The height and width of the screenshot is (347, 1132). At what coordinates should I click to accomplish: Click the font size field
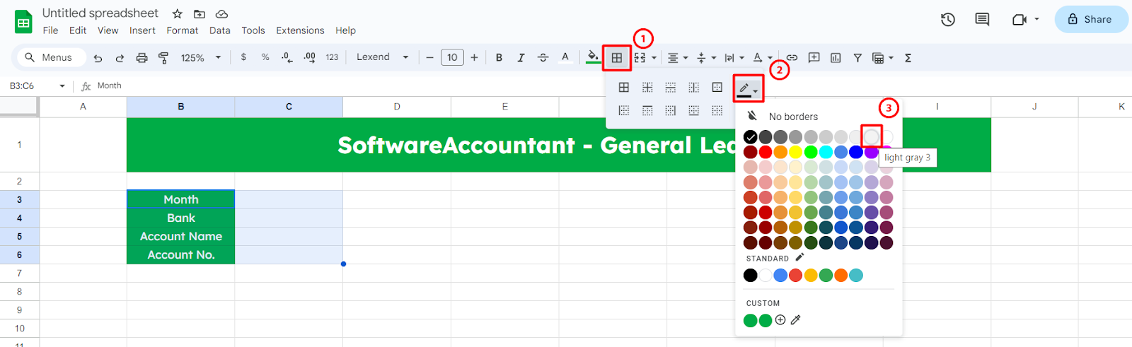tap(452, 57)
